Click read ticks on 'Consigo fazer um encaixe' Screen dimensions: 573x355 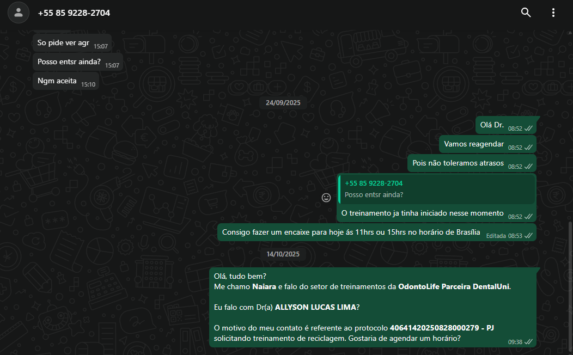click(x=528, y=236)
